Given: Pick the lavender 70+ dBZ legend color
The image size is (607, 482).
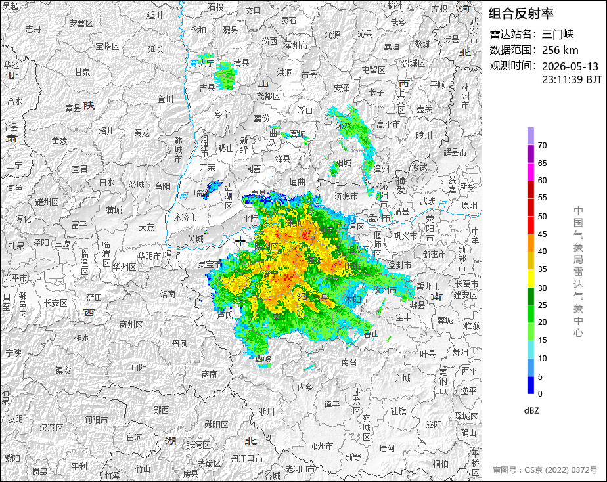Looking at the screenshot, I should pyautogui.click(x=530, y=136).
